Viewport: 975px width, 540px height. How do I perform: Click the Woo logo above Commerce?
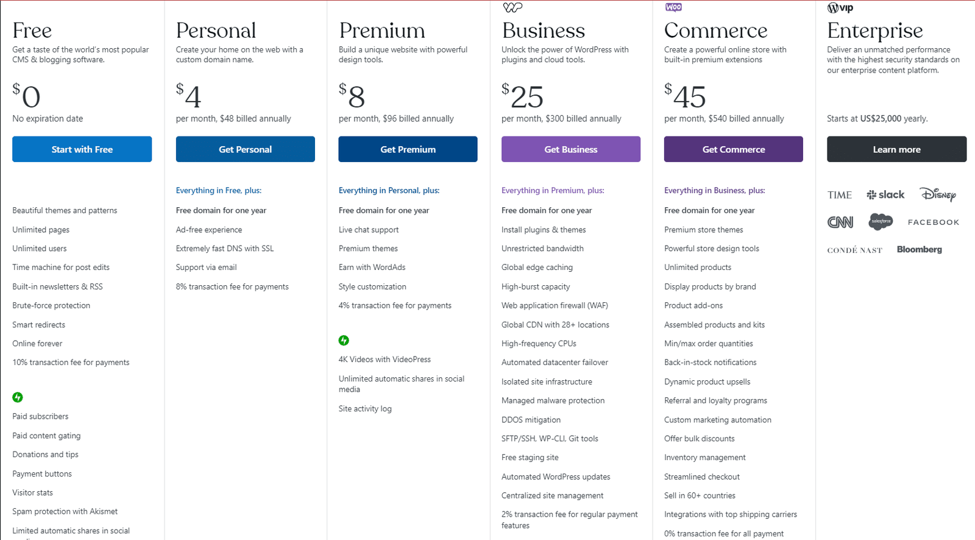(x=673, y=7)
